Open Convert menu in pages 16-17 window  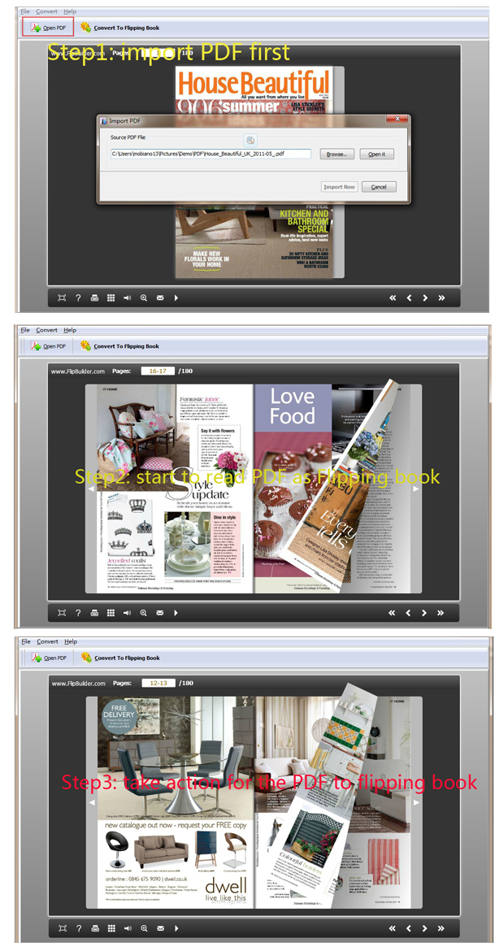(46, 330)
